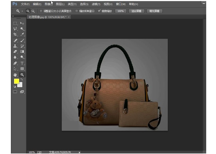Viewport: 216px width, 154px height.
Task: Choose the Eyedropper tool
Action: tap(22, 34)
